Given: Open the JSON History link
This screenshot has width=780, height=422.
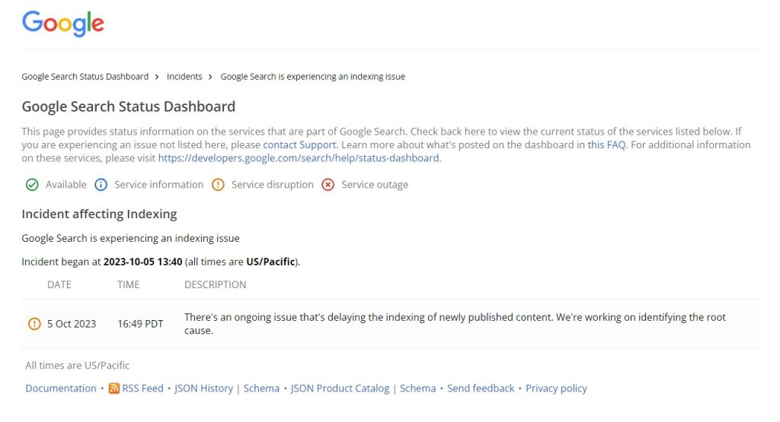Looking at the screenshot, I should click(203, 389).
